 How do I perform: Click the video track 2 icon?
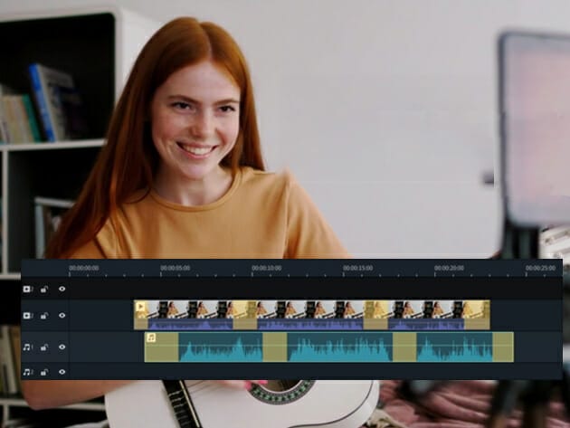[27, 290]
